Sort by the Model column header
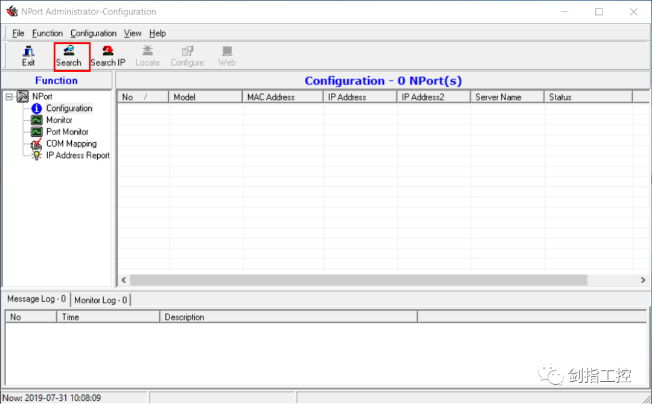 coord(205,96)
